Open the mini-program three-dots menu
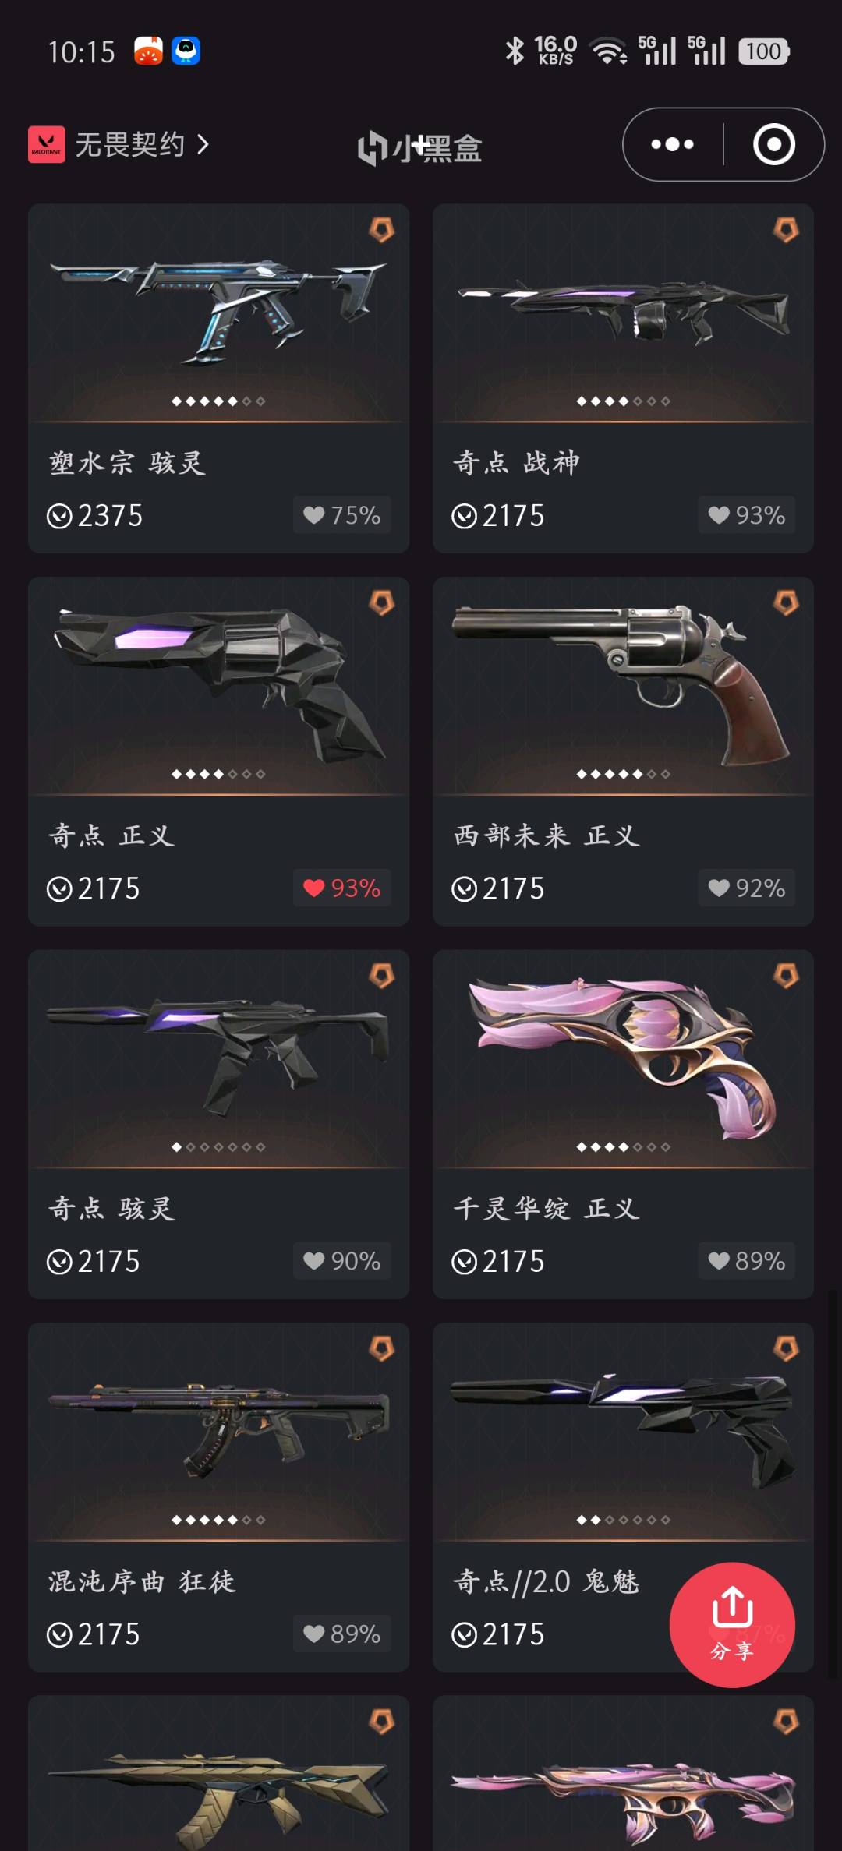The height and width of the screenshot is (1851, 842). (x=673, y=144)
